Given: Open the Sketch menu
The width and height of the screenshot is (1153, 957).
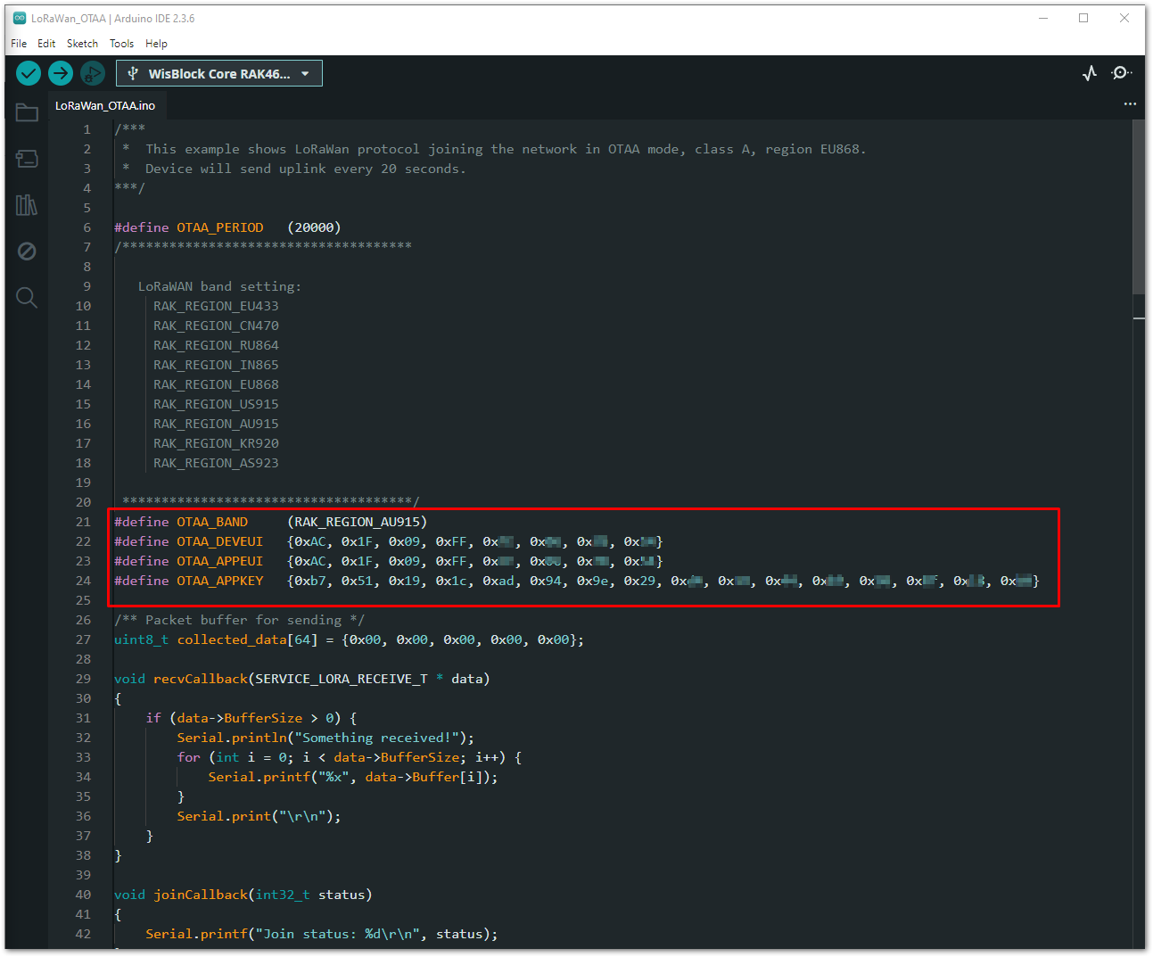Looking at the screenshot, I should click(x=82, y=43).
